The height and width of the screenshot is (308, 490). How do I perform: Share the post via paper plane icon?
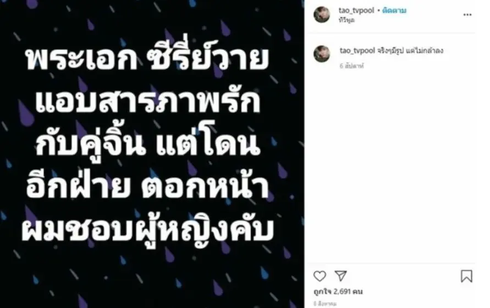click(x=340, y=276)
